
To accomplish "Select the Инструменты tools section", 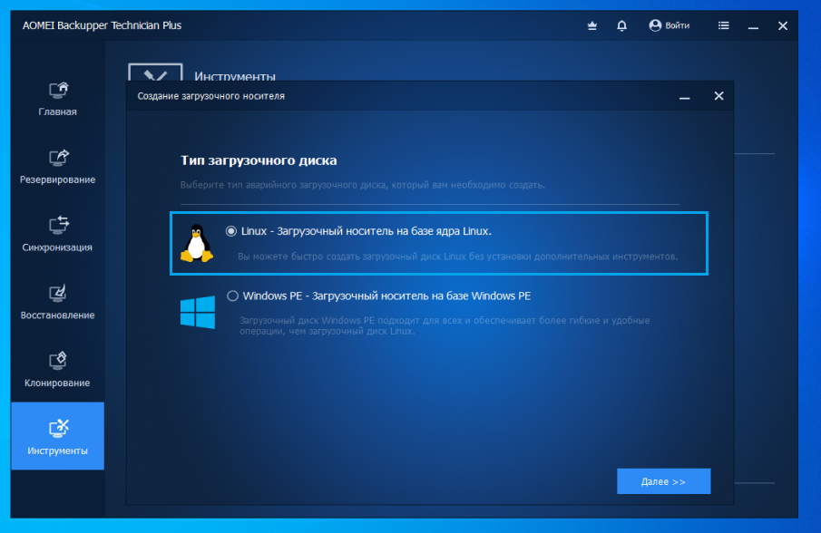I will [57, 436].
